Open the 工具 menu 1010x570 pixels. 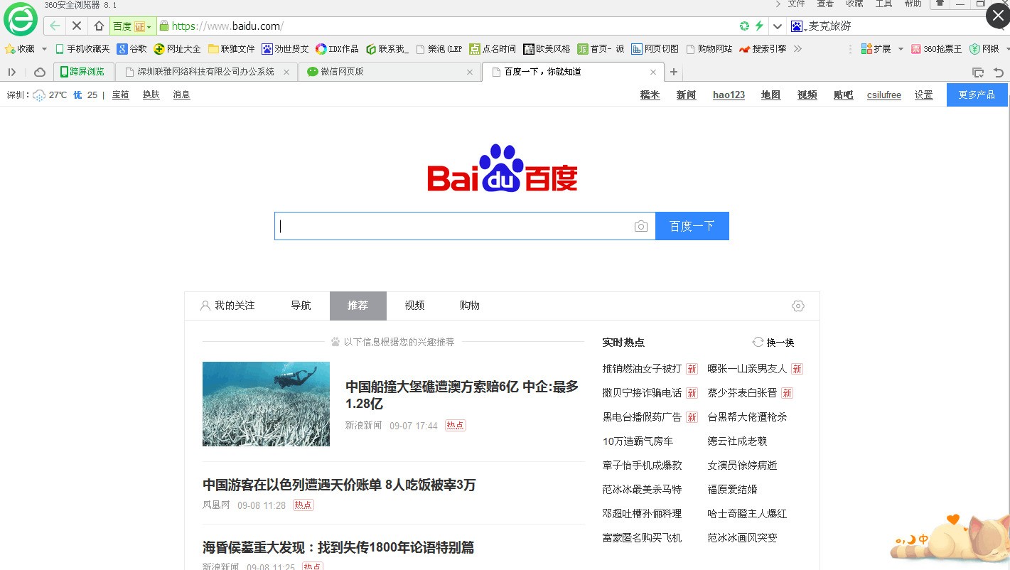tap(883, 4)
